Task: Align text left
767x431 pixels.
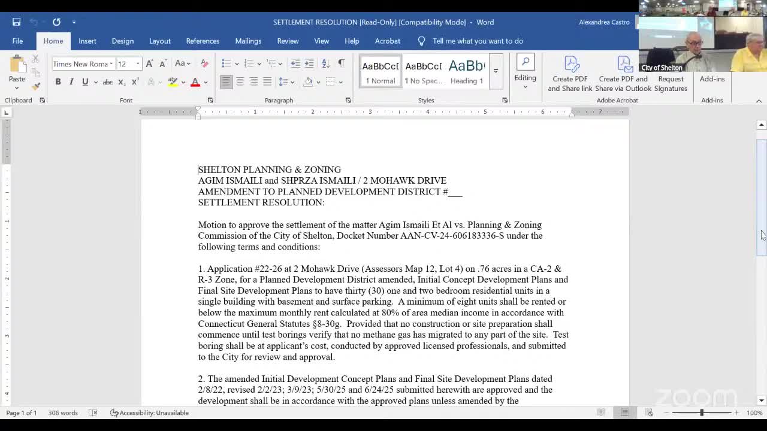Action: pos(226,82)
